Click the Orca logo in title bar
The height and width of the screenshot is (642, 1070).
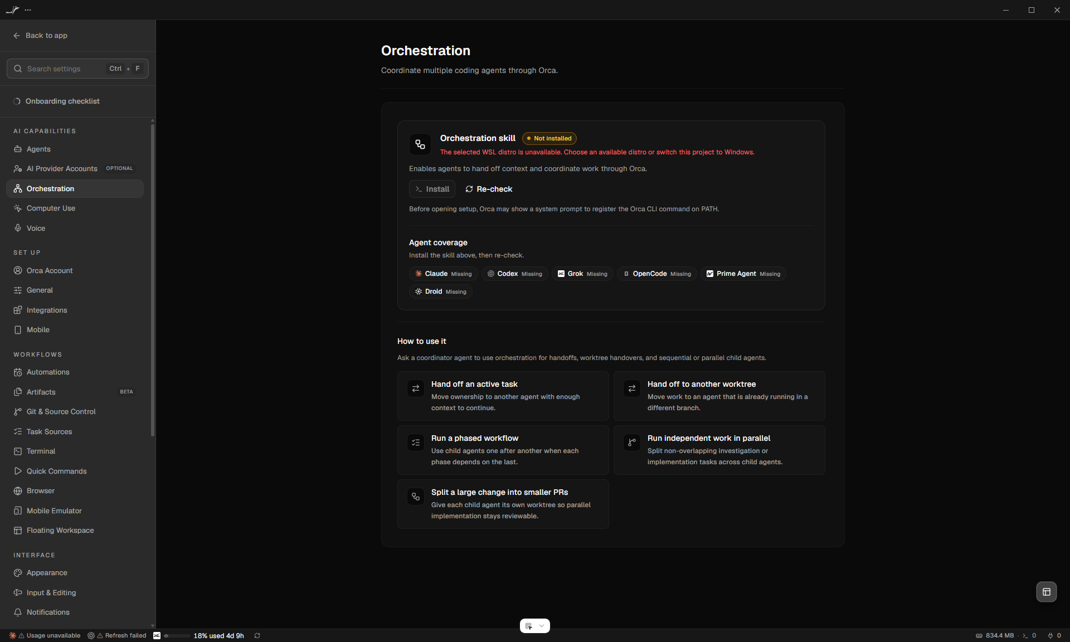pos(12,10)
